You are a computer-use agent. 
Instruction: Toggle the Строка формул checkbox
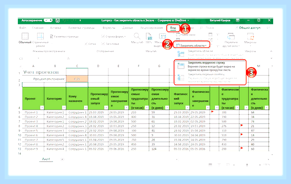103,37
